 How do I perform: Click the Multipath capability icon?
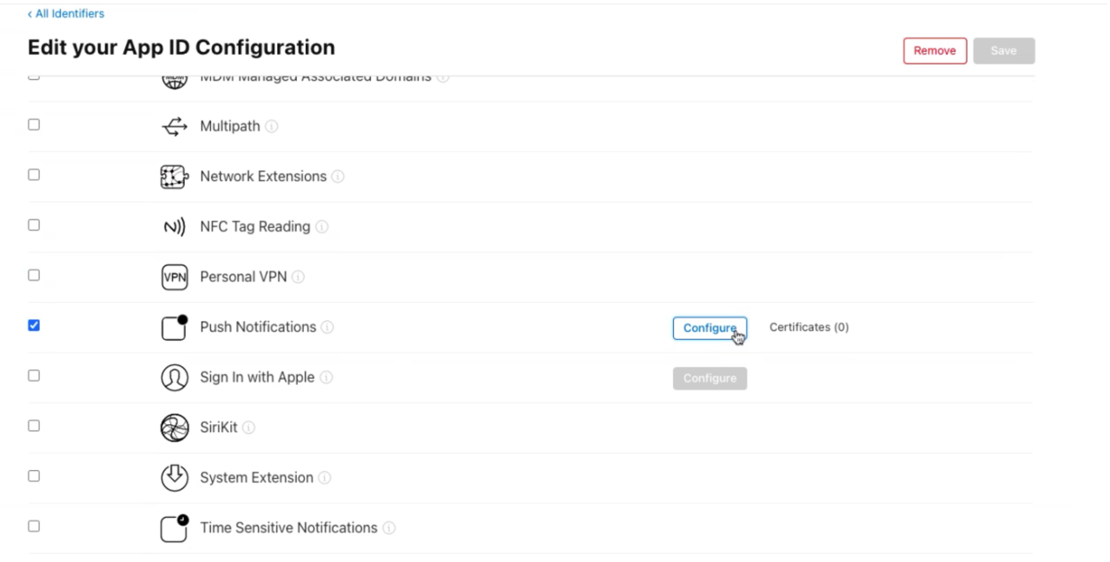[174, 126]
